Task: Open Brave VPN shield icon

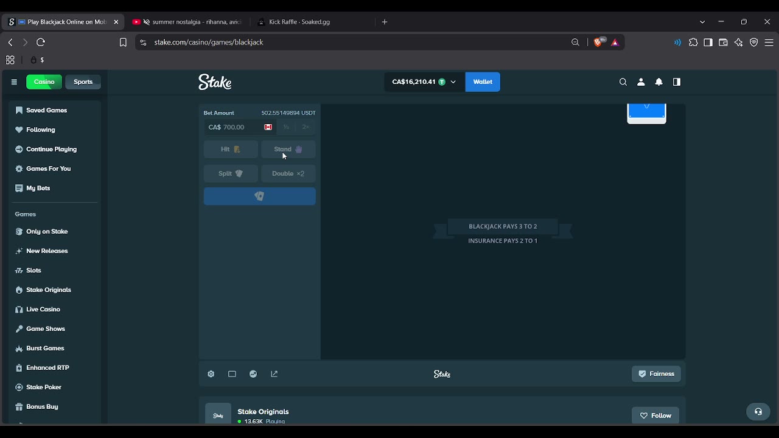Action: [754, 42]
